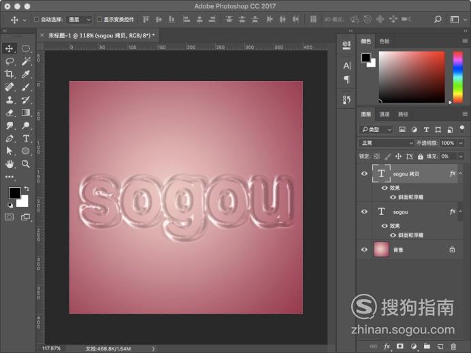Select the Zoom tool in the toolbox
471x353 pixels.
click(26, 164)
